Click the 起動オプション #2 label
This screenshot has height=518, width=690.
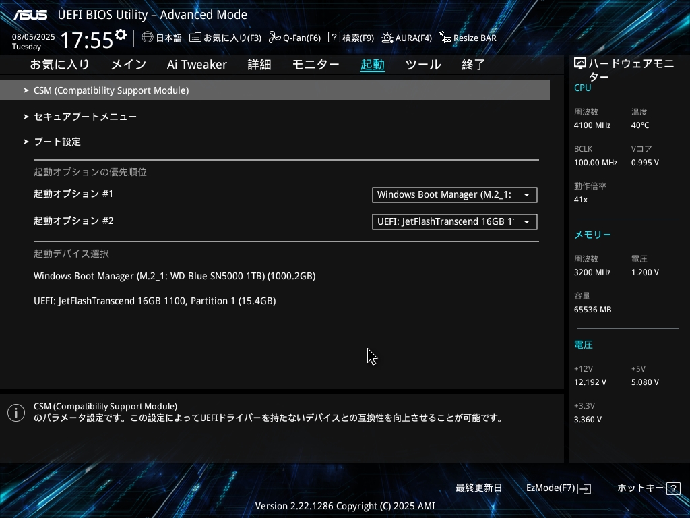coord(73,221)
